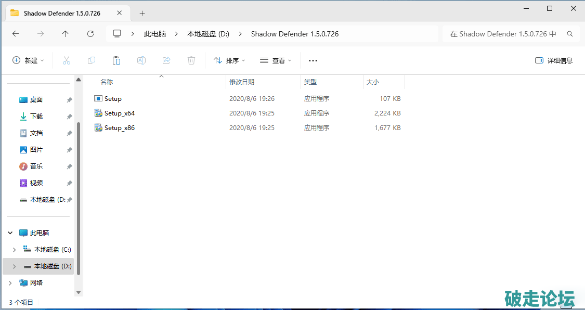Click the pin icon beside 视频
This screenshot has width=585, height=310.
(x=69, y=183)
